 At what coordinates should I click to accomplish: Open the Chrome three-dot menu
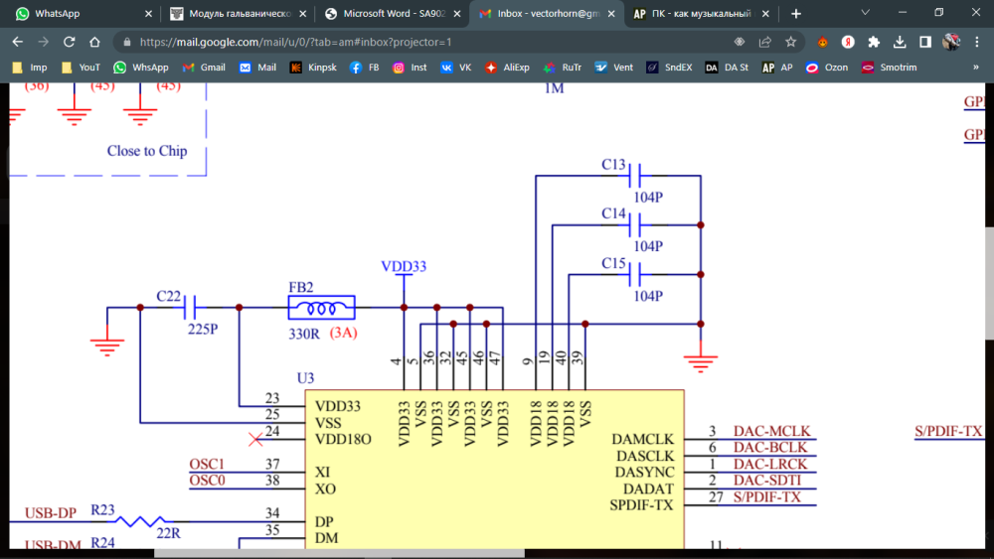pos(976,42)
